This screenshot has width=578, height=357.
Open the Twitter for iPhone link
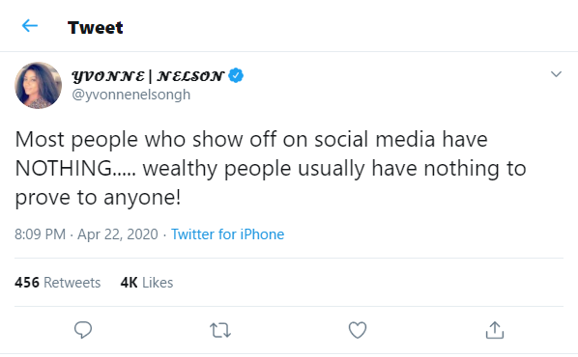[x=227, y=234]
